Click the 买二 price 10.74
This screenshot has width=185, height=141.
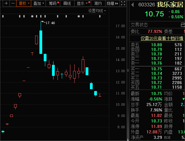[x=157, y=73]
